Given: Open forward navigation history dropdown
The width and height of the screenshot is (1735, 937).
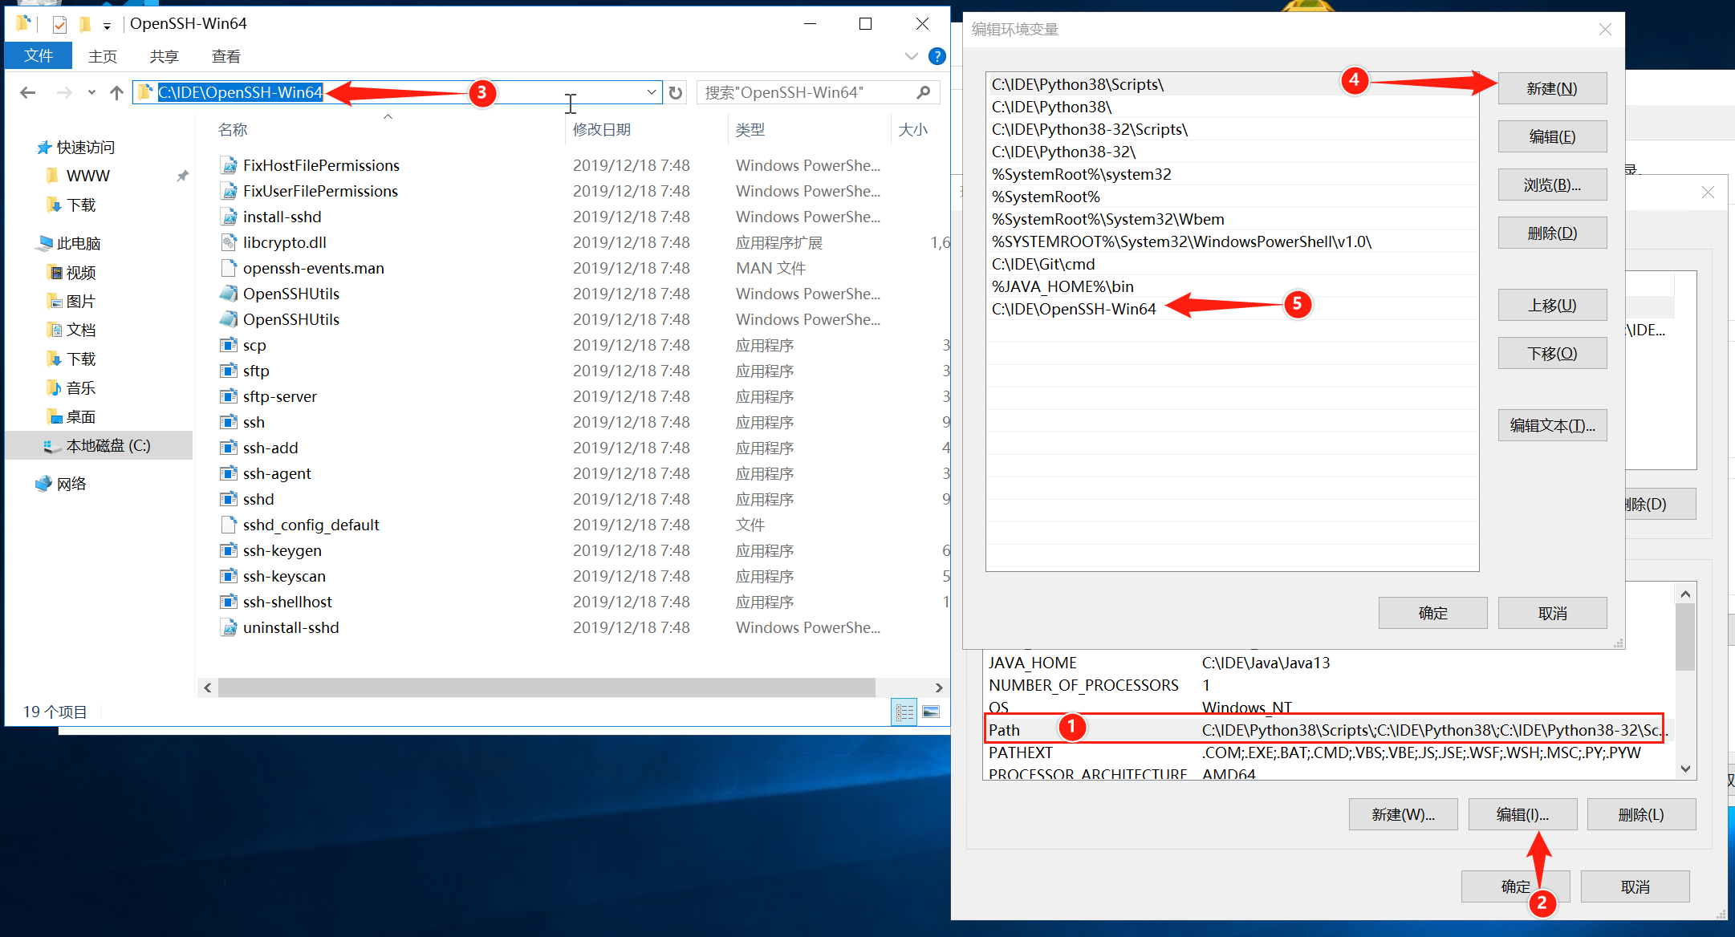Looking at the screenshot, I should (90, 92).
